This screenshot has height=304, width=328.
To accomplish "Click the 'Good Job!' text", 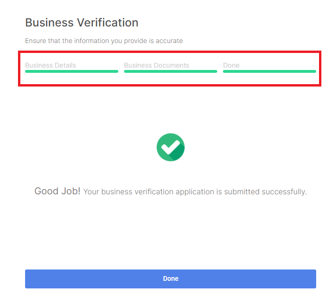I will [57, 191].
